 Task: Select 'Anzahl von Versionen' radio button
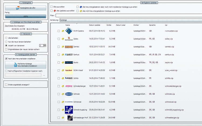pyautogui.click(x=6, y=45)
